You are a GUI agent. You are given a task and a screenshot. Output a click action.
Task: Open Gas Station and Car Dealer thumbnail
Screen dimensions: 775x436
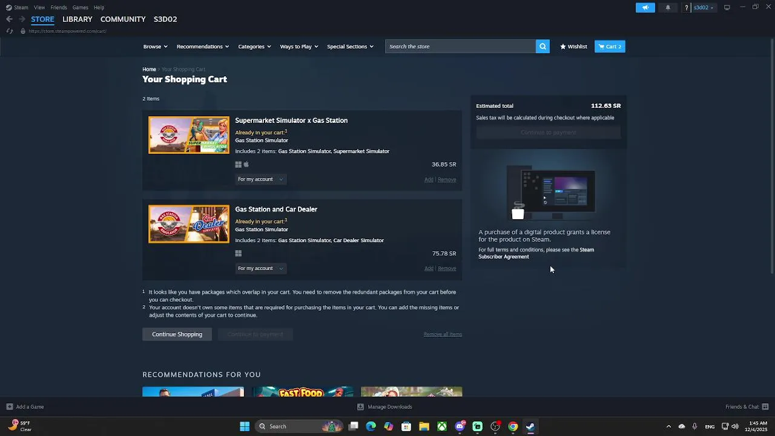point(189,224)
